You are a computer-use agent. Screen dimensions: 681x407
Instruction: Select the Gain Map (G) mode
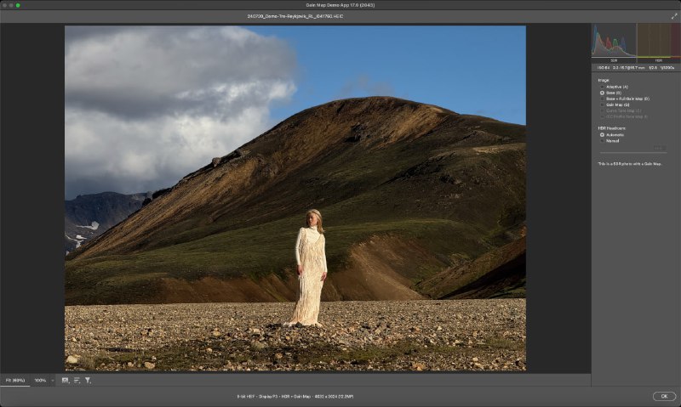pyautogui.click(x=615, y=105)
